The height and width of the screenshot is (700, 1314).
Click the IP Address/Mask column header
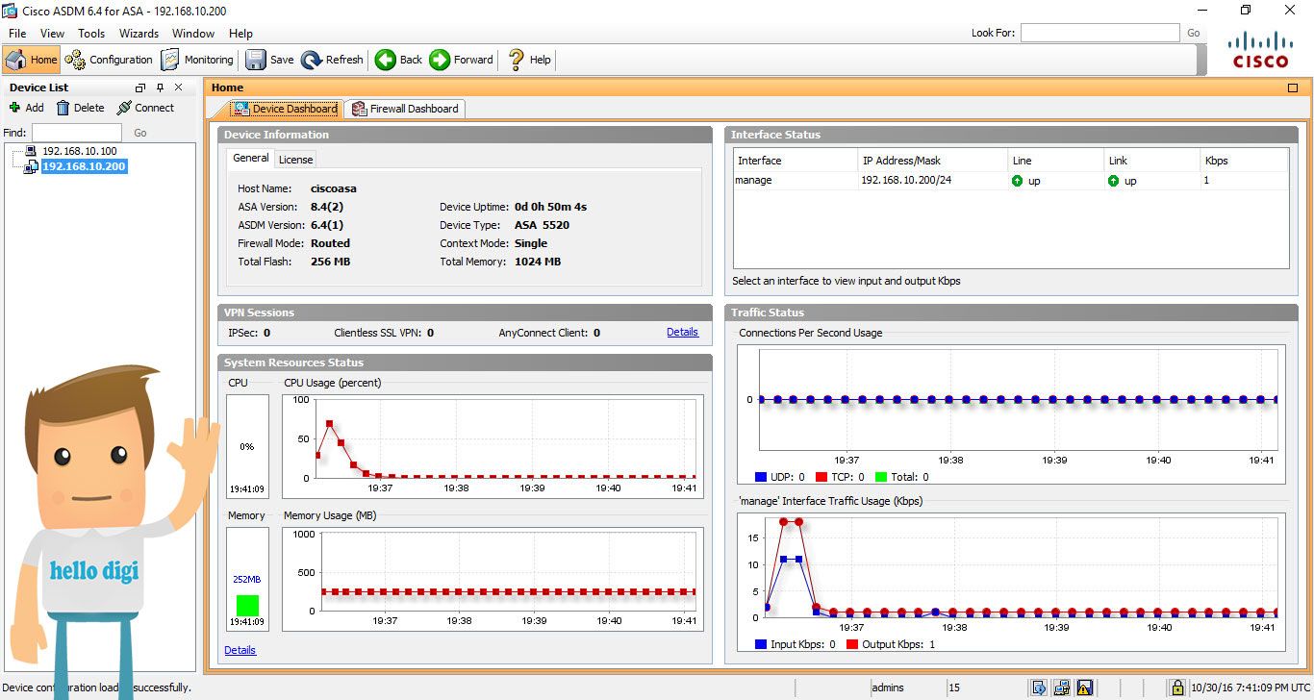(x=932, y=161)
